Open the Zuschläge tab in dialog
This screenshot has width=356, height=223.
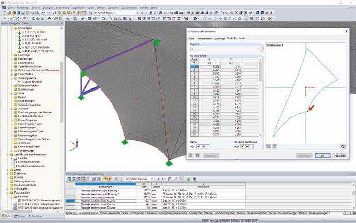(220, 39)
